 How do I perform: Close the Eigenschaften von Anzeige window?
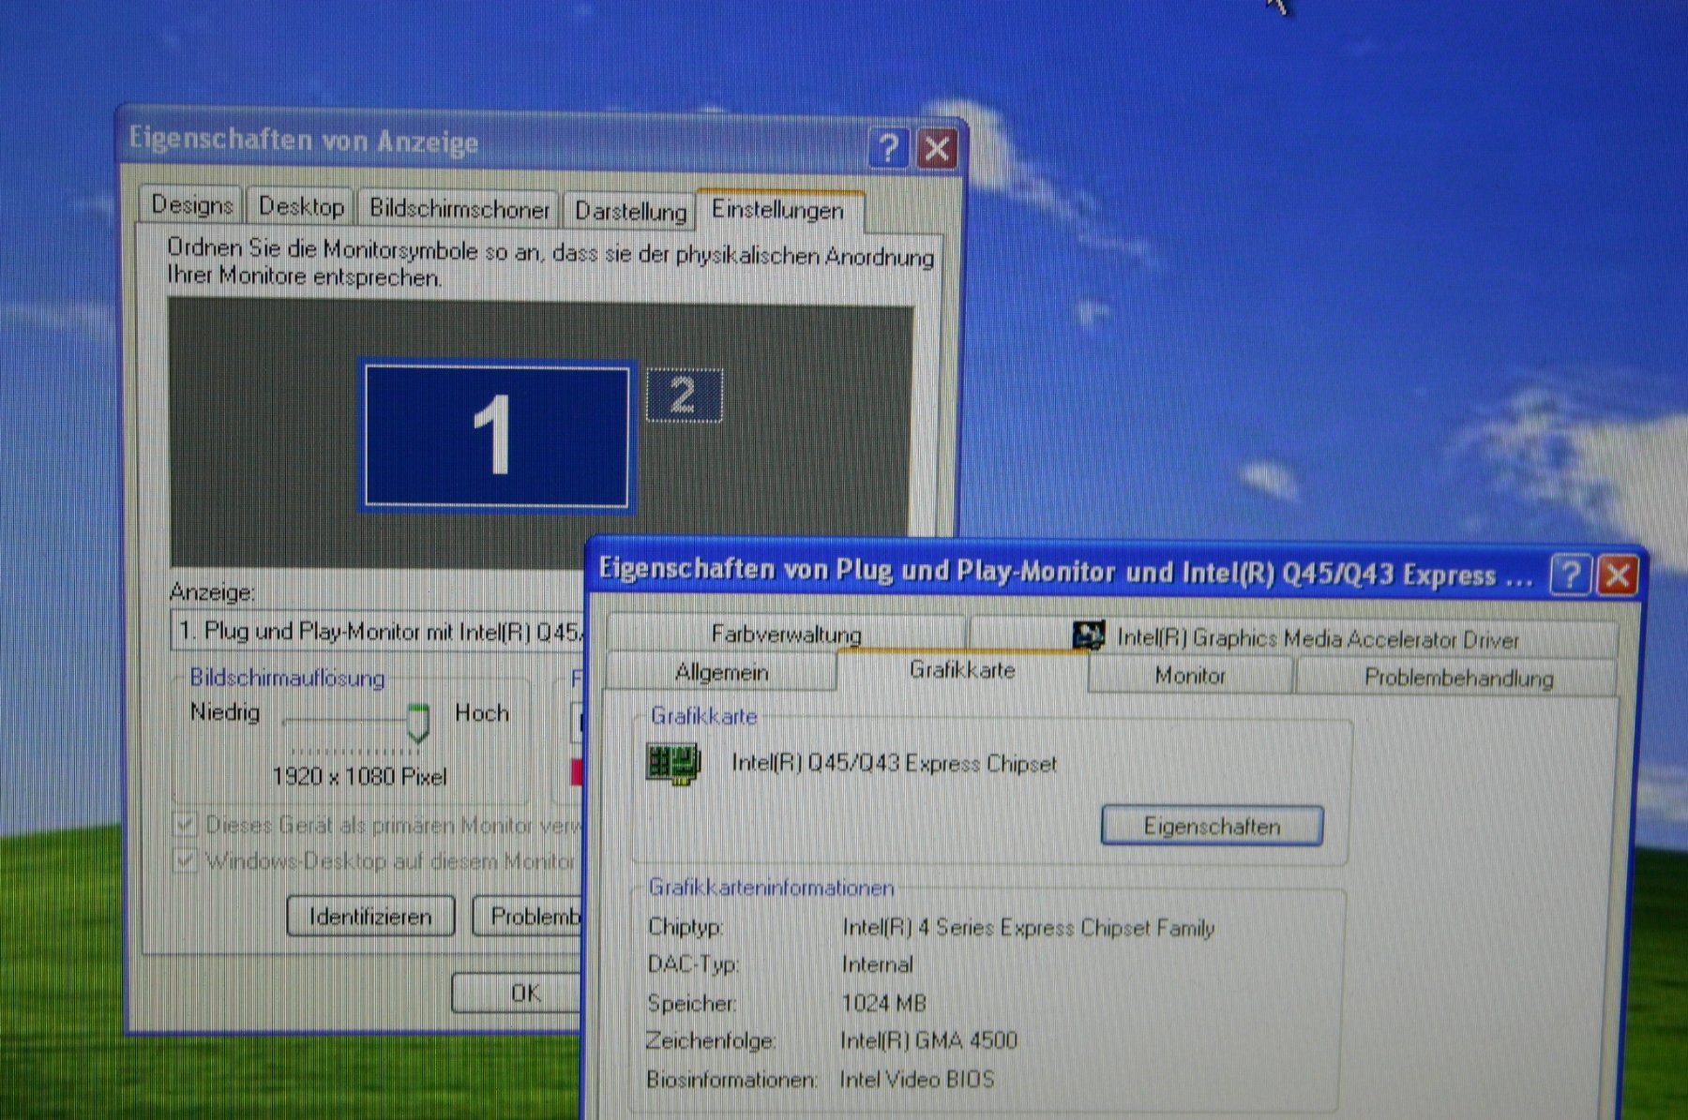coord(936,148)
